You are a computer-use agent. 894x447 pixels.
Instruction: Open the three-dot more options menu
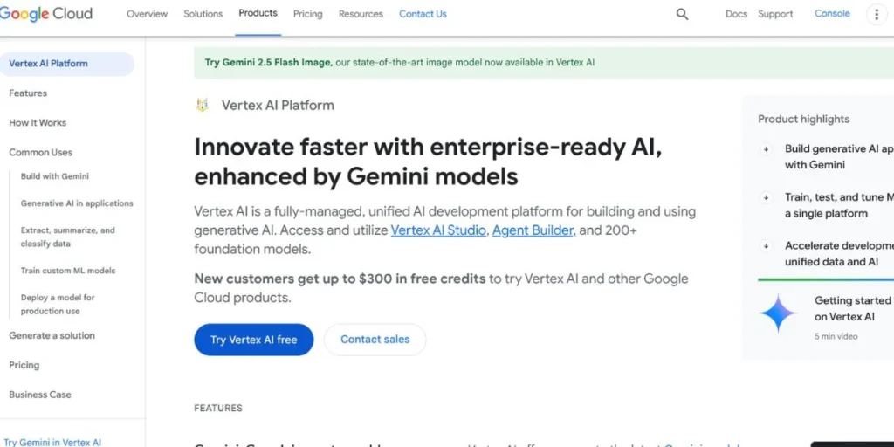(x=877, y=14)
